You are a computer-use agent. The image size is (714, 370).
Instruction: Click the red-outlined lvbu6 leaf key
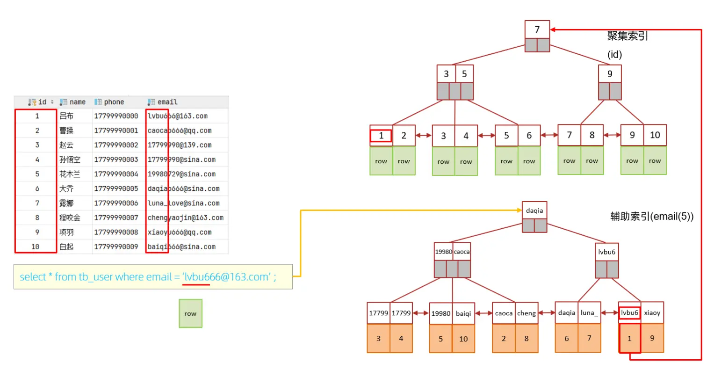click(x=629, y=313)
